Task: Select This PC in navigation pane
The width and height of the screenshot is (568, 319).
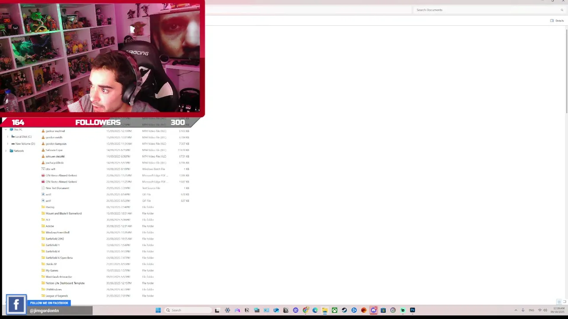Action: pos(17,129)
